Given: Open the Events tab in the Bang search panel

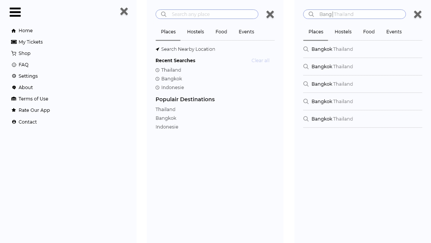Looking at the screenshot, I should 394,32.
